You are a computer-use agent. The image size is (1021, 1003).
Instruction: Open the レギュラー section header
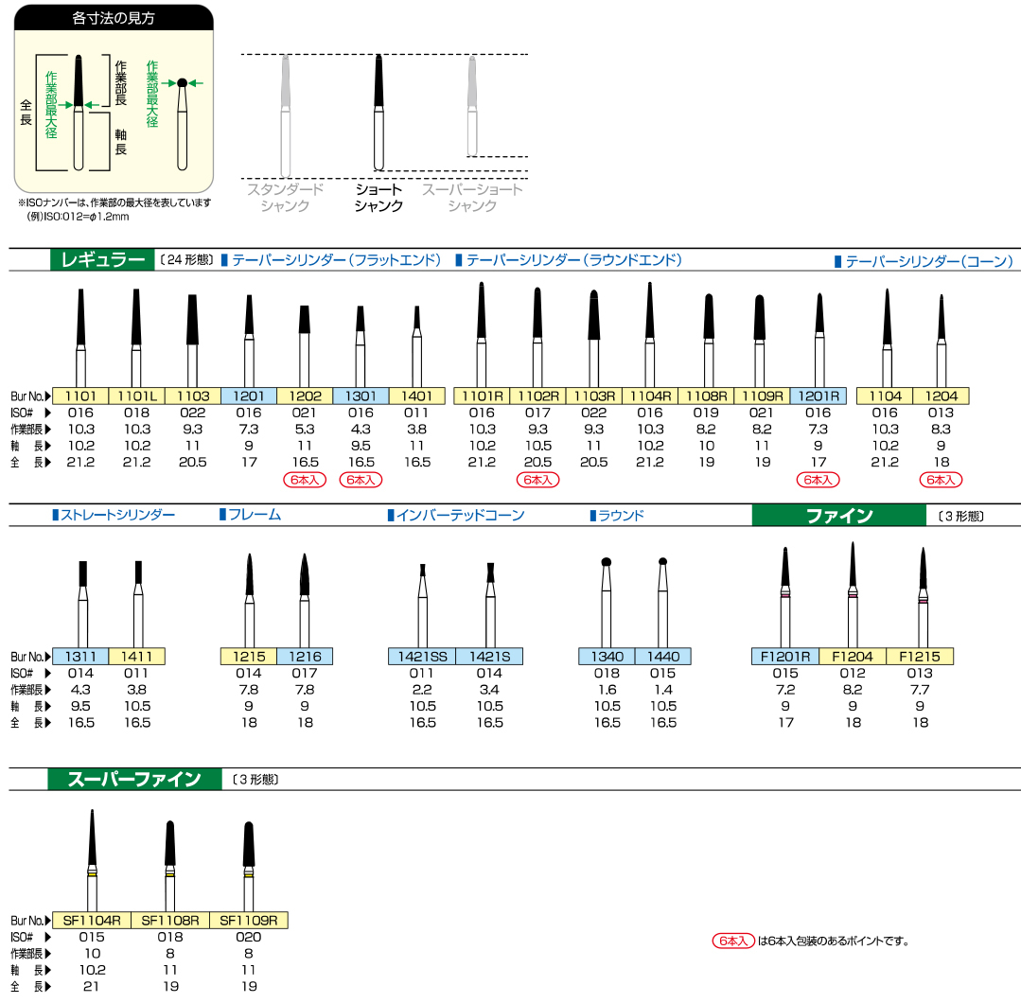point(102,260)
